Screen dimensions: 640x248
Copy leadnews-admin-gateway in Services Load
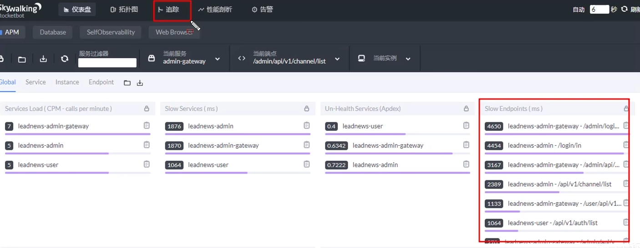147,125
